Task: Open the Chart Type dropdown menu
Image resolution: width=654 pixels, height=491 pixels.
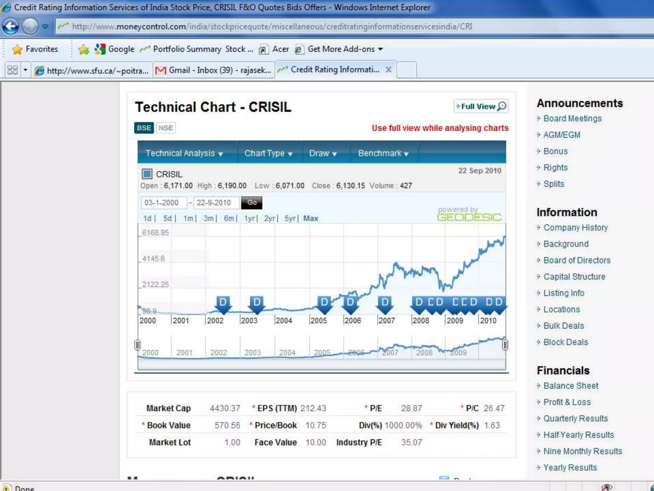Action: coord(268,153)
